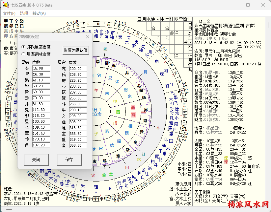Viewport: 271px width, 212px height.
Task: Click the 关闭 button in the dialog
Action: coord(36,160)
